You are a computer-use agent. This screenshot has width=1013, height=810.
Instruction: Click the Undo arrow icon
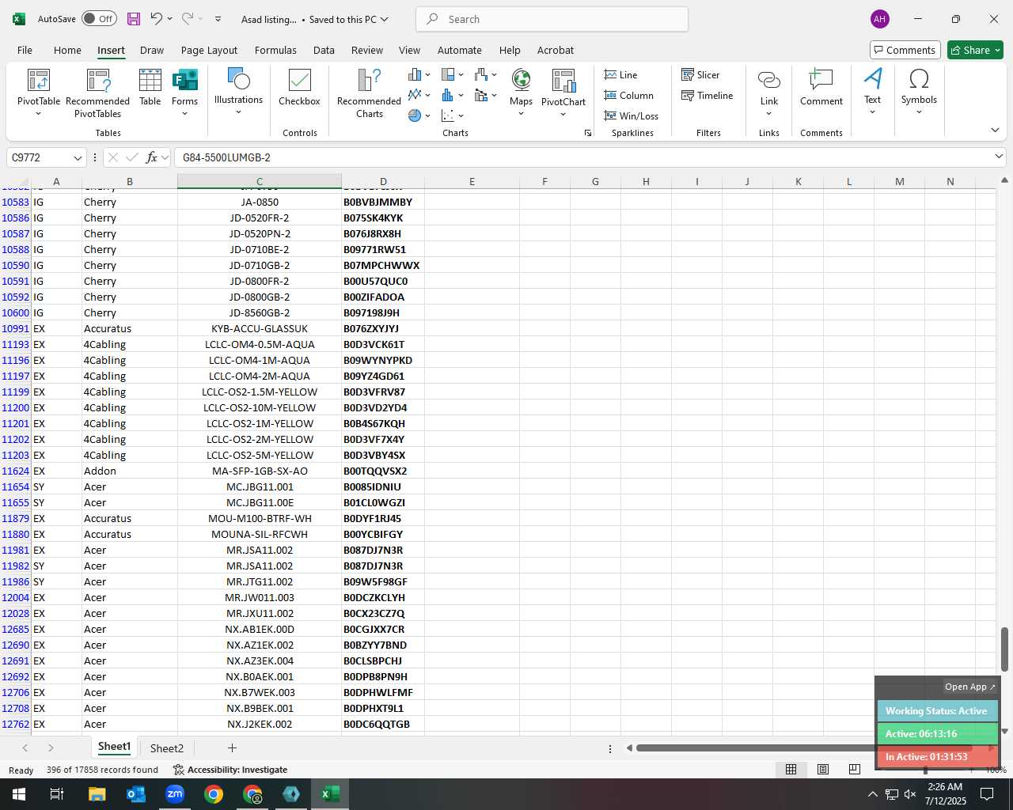point(157,19)
